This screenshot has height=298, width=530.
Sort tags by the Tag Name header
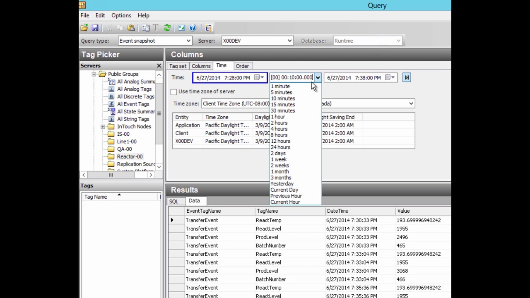(x=121, y=197)
